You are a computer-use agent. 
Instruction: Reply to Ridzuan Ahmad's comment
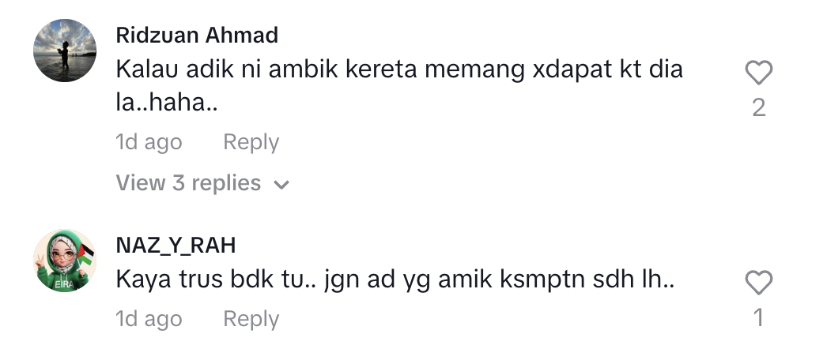[x=251, y=142]
